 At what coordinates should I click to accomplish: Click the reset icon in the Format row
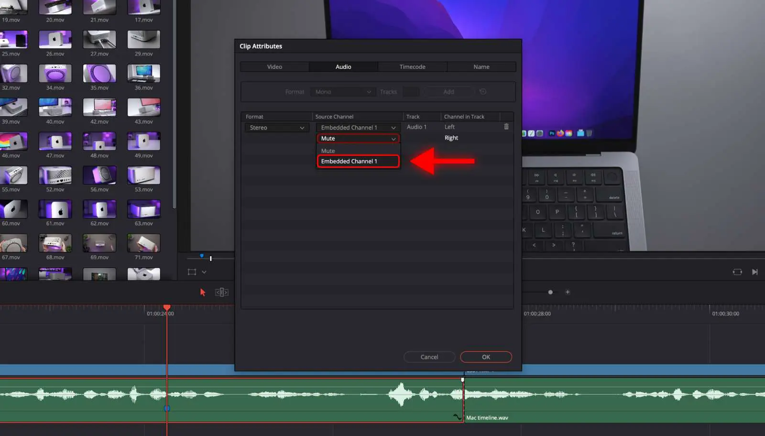(482, 91)
